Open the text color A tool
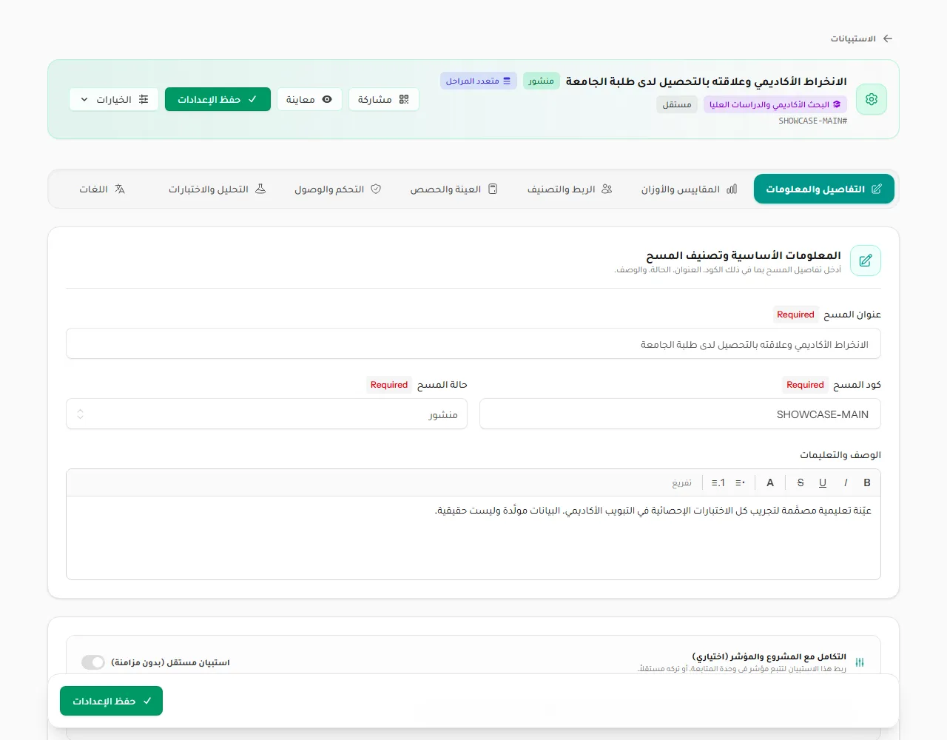Image resolution: width=947 pixels, height=740 pixels. tap(770, 482)
